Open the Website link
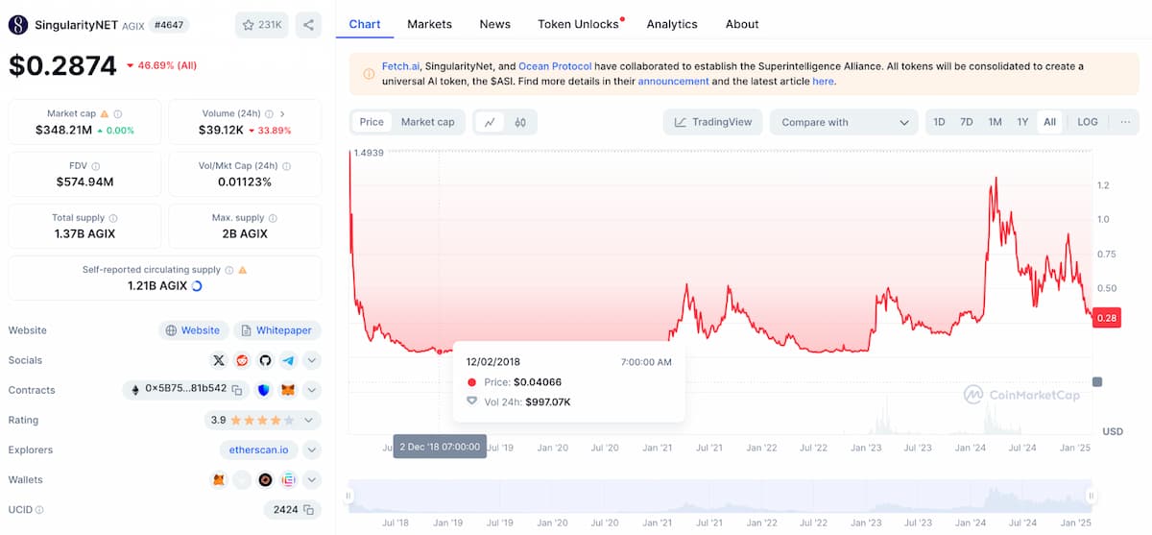Screen dimensions: 1152x535 tap(194, 330)
